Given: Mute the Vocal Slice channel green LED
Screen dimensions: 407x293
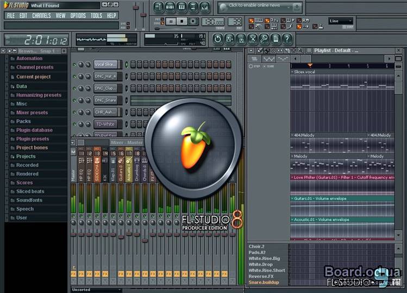Looking at the screenshot, I should (x=74, y=64).
